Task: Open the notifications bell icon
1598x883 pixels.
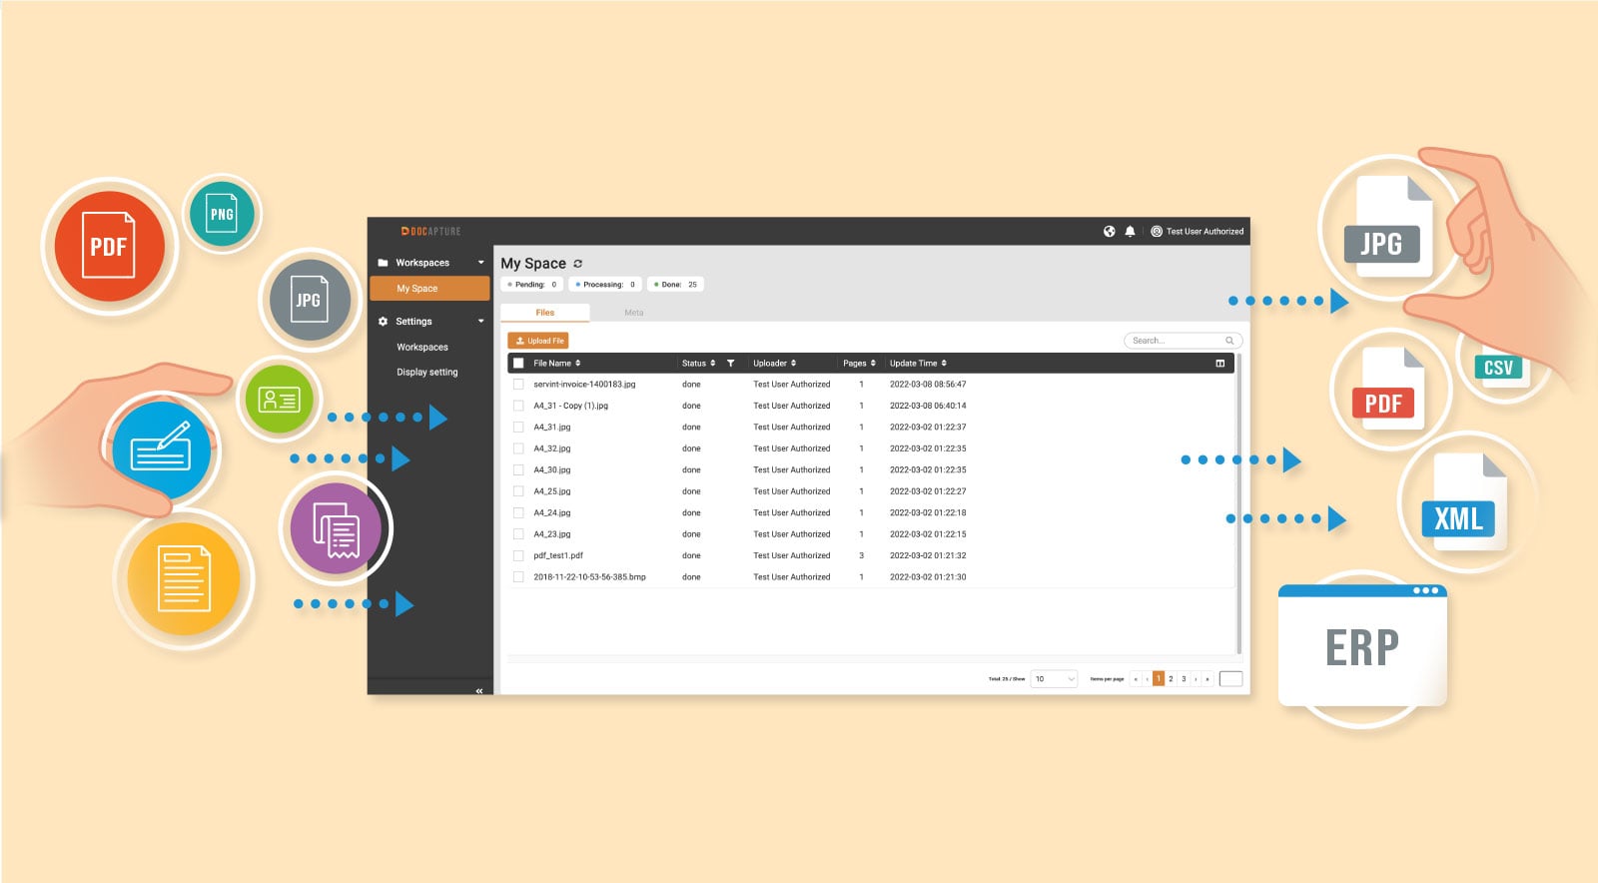Action: pos(1130,231)
